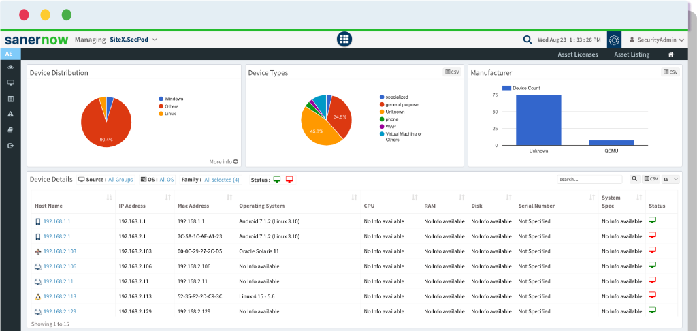This screenshot has width=697, height=331.
Task: Export Manufacturer chart as CSV
Action: pos(670,72)
